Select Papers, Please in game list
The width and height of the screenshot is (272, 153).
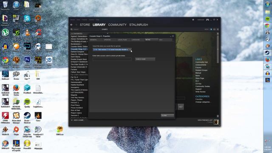tap(76, 100)
